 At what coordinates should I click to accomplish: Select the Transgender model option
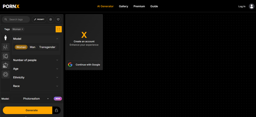pos(47,47)
